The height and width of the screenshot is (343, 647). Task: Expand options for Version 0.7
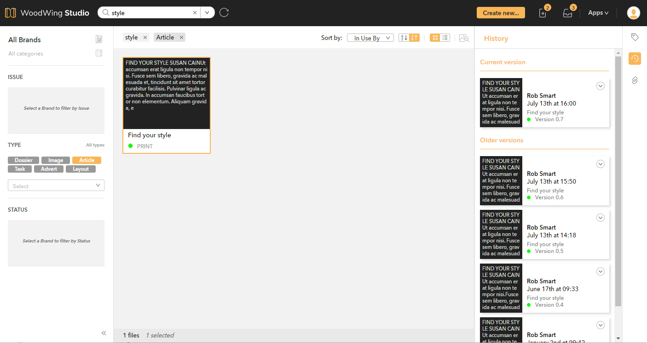[x=601, y=86]
